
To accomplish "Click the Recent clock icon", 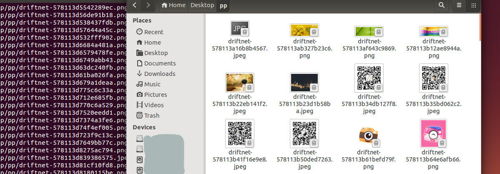I will (x=139, y=32).
